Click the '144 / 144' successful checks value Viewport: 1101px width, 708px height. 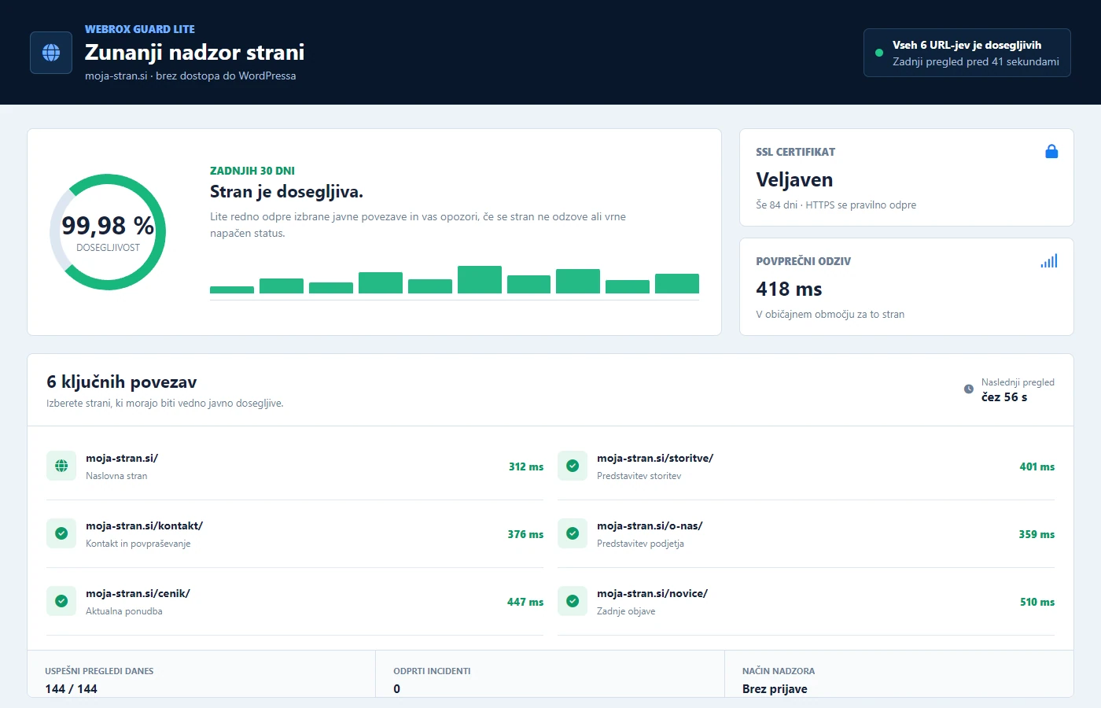click(71, 689)
